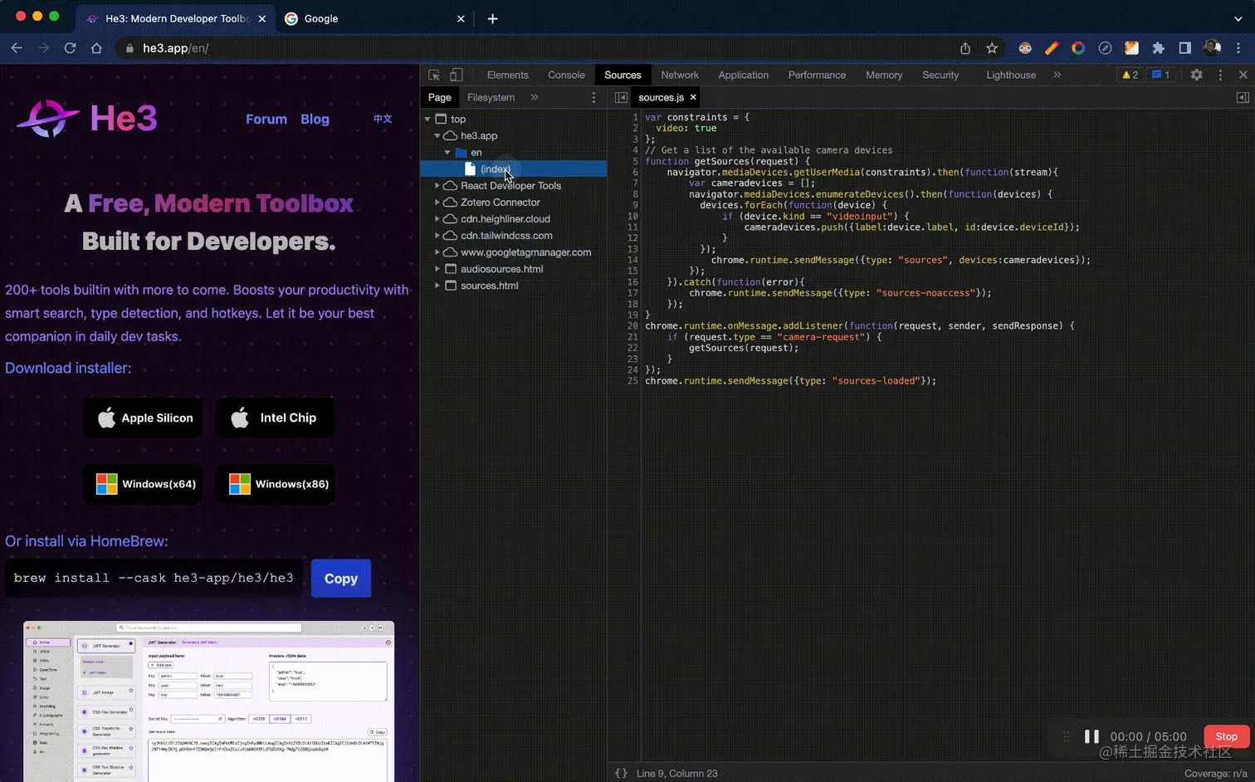Switch to the Console tab
Screen dimensions: 1255x782
click(x=566, y=75)
